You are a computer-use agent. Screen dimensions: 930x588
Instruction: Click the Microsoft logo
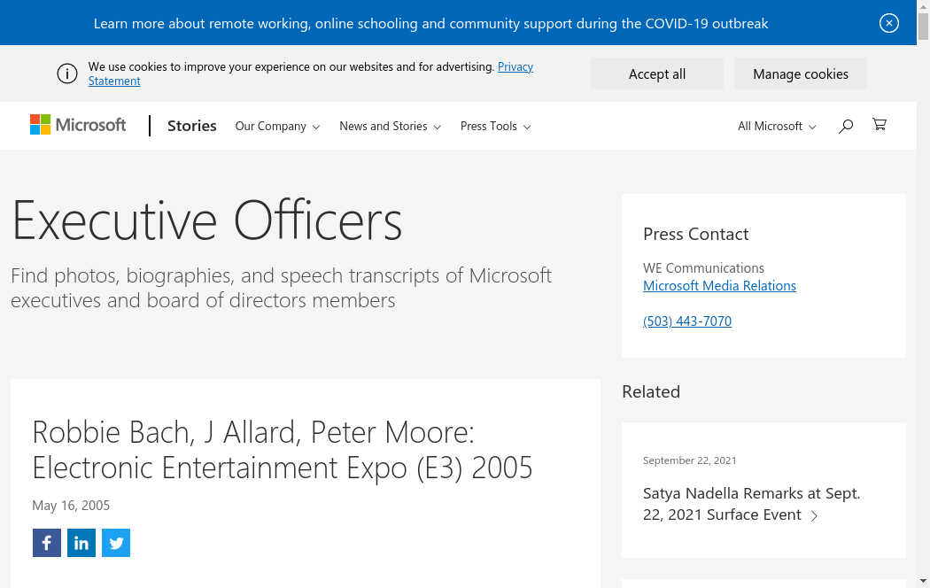tap(78, 125)
